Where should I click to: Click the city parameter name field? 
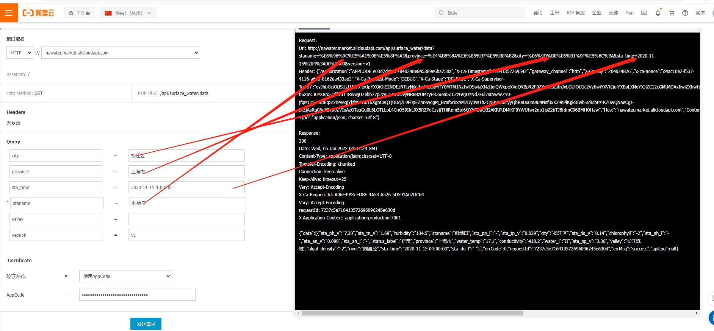pyautogui.click(x=56, y=155)
